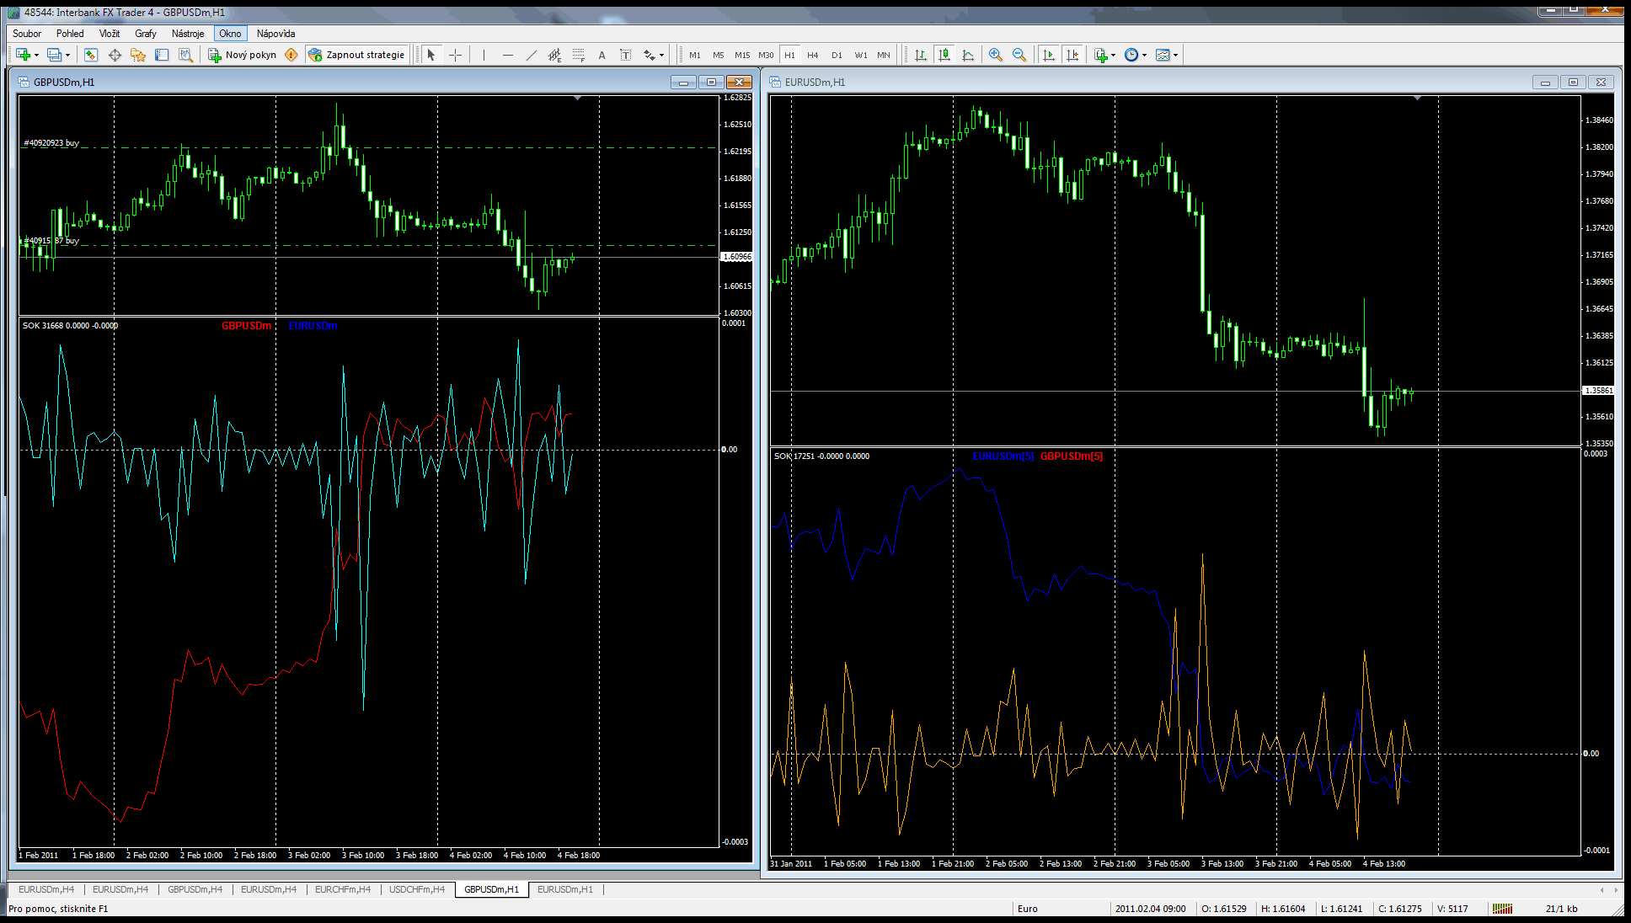Open the Nápověda menu
This screenshot has height=923, width=1631.
click(x=276, y=34)
